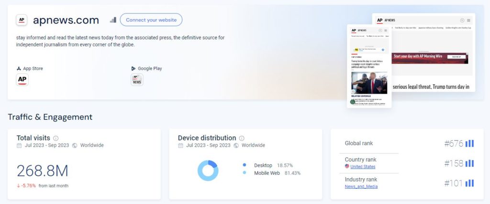The image size is (490, 204).
Task: Open the AP News Google Play app icon
Action: coord(137,79)
